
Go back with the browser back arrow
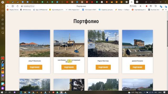[x=8, y=6]
